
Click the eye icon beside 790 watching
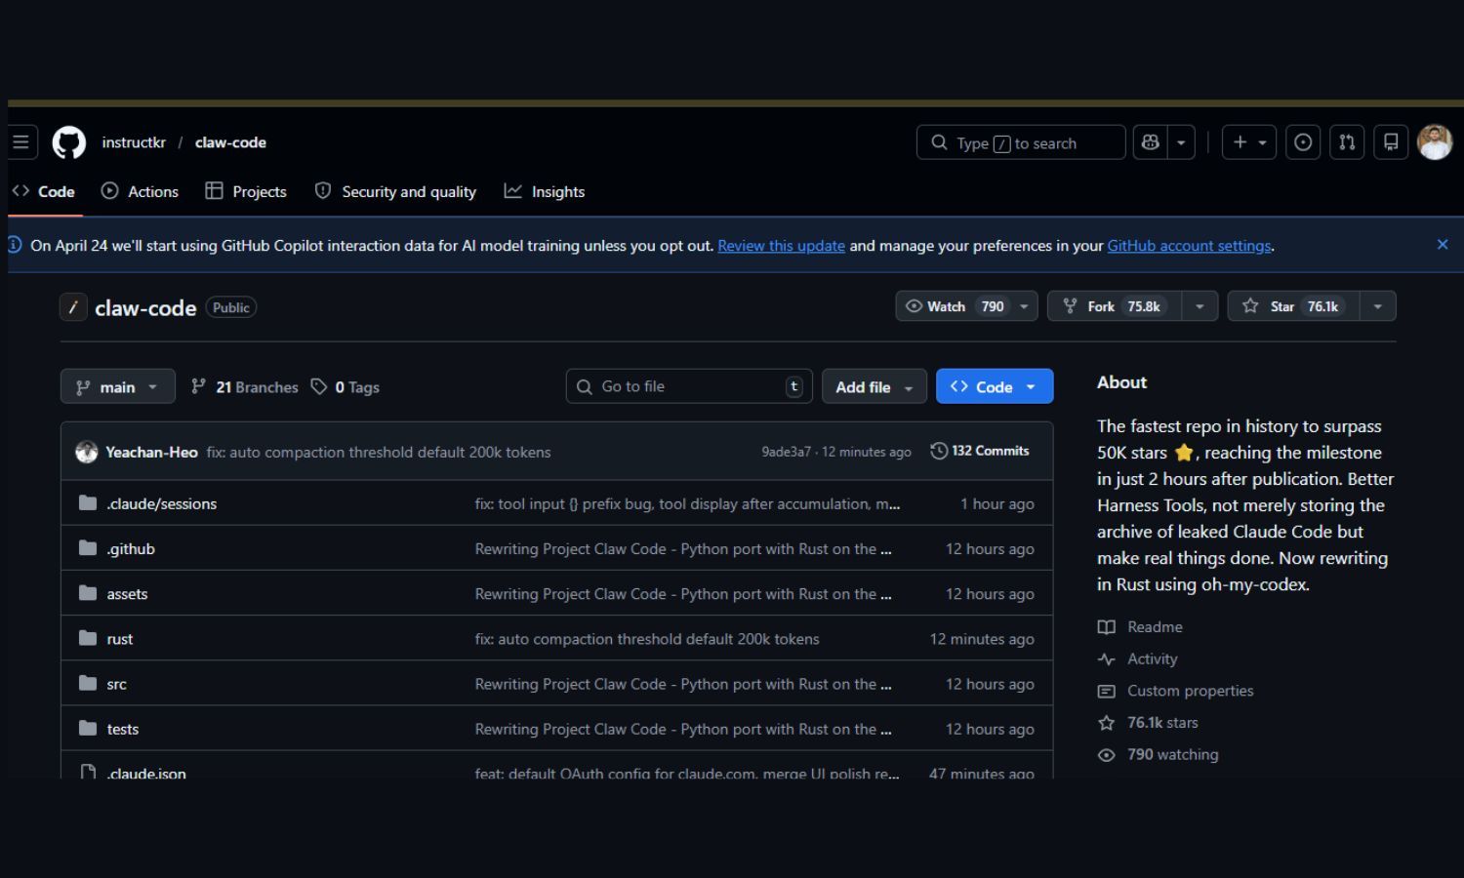point(1106,755)
